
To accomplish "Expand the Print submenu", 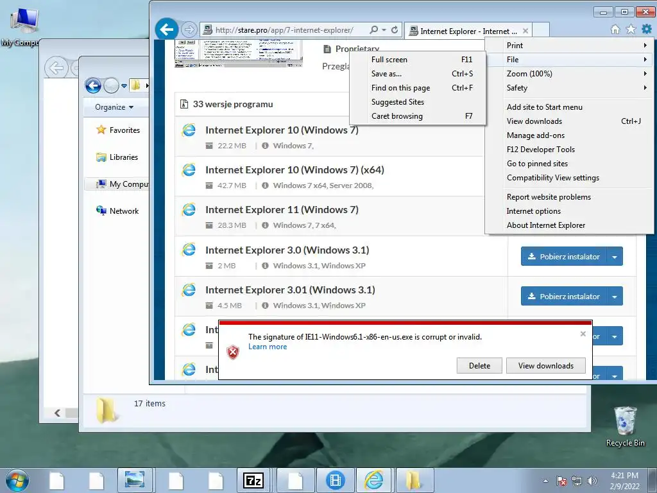I will tap(569, 46).
